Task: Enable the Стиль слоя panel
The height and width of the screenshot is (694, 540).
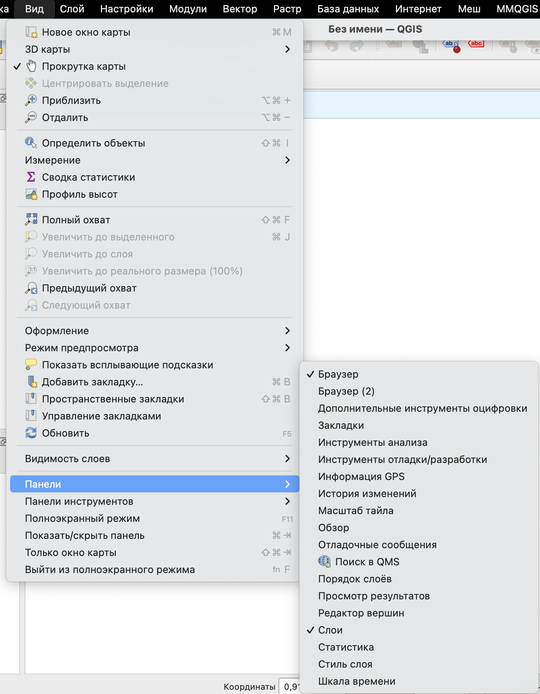Action: pyautogui.click(x=345, y=664)
